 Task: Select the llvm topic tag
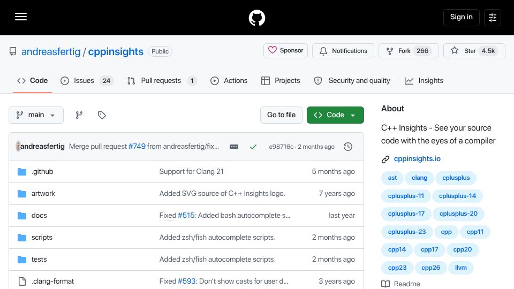[460, 268]
